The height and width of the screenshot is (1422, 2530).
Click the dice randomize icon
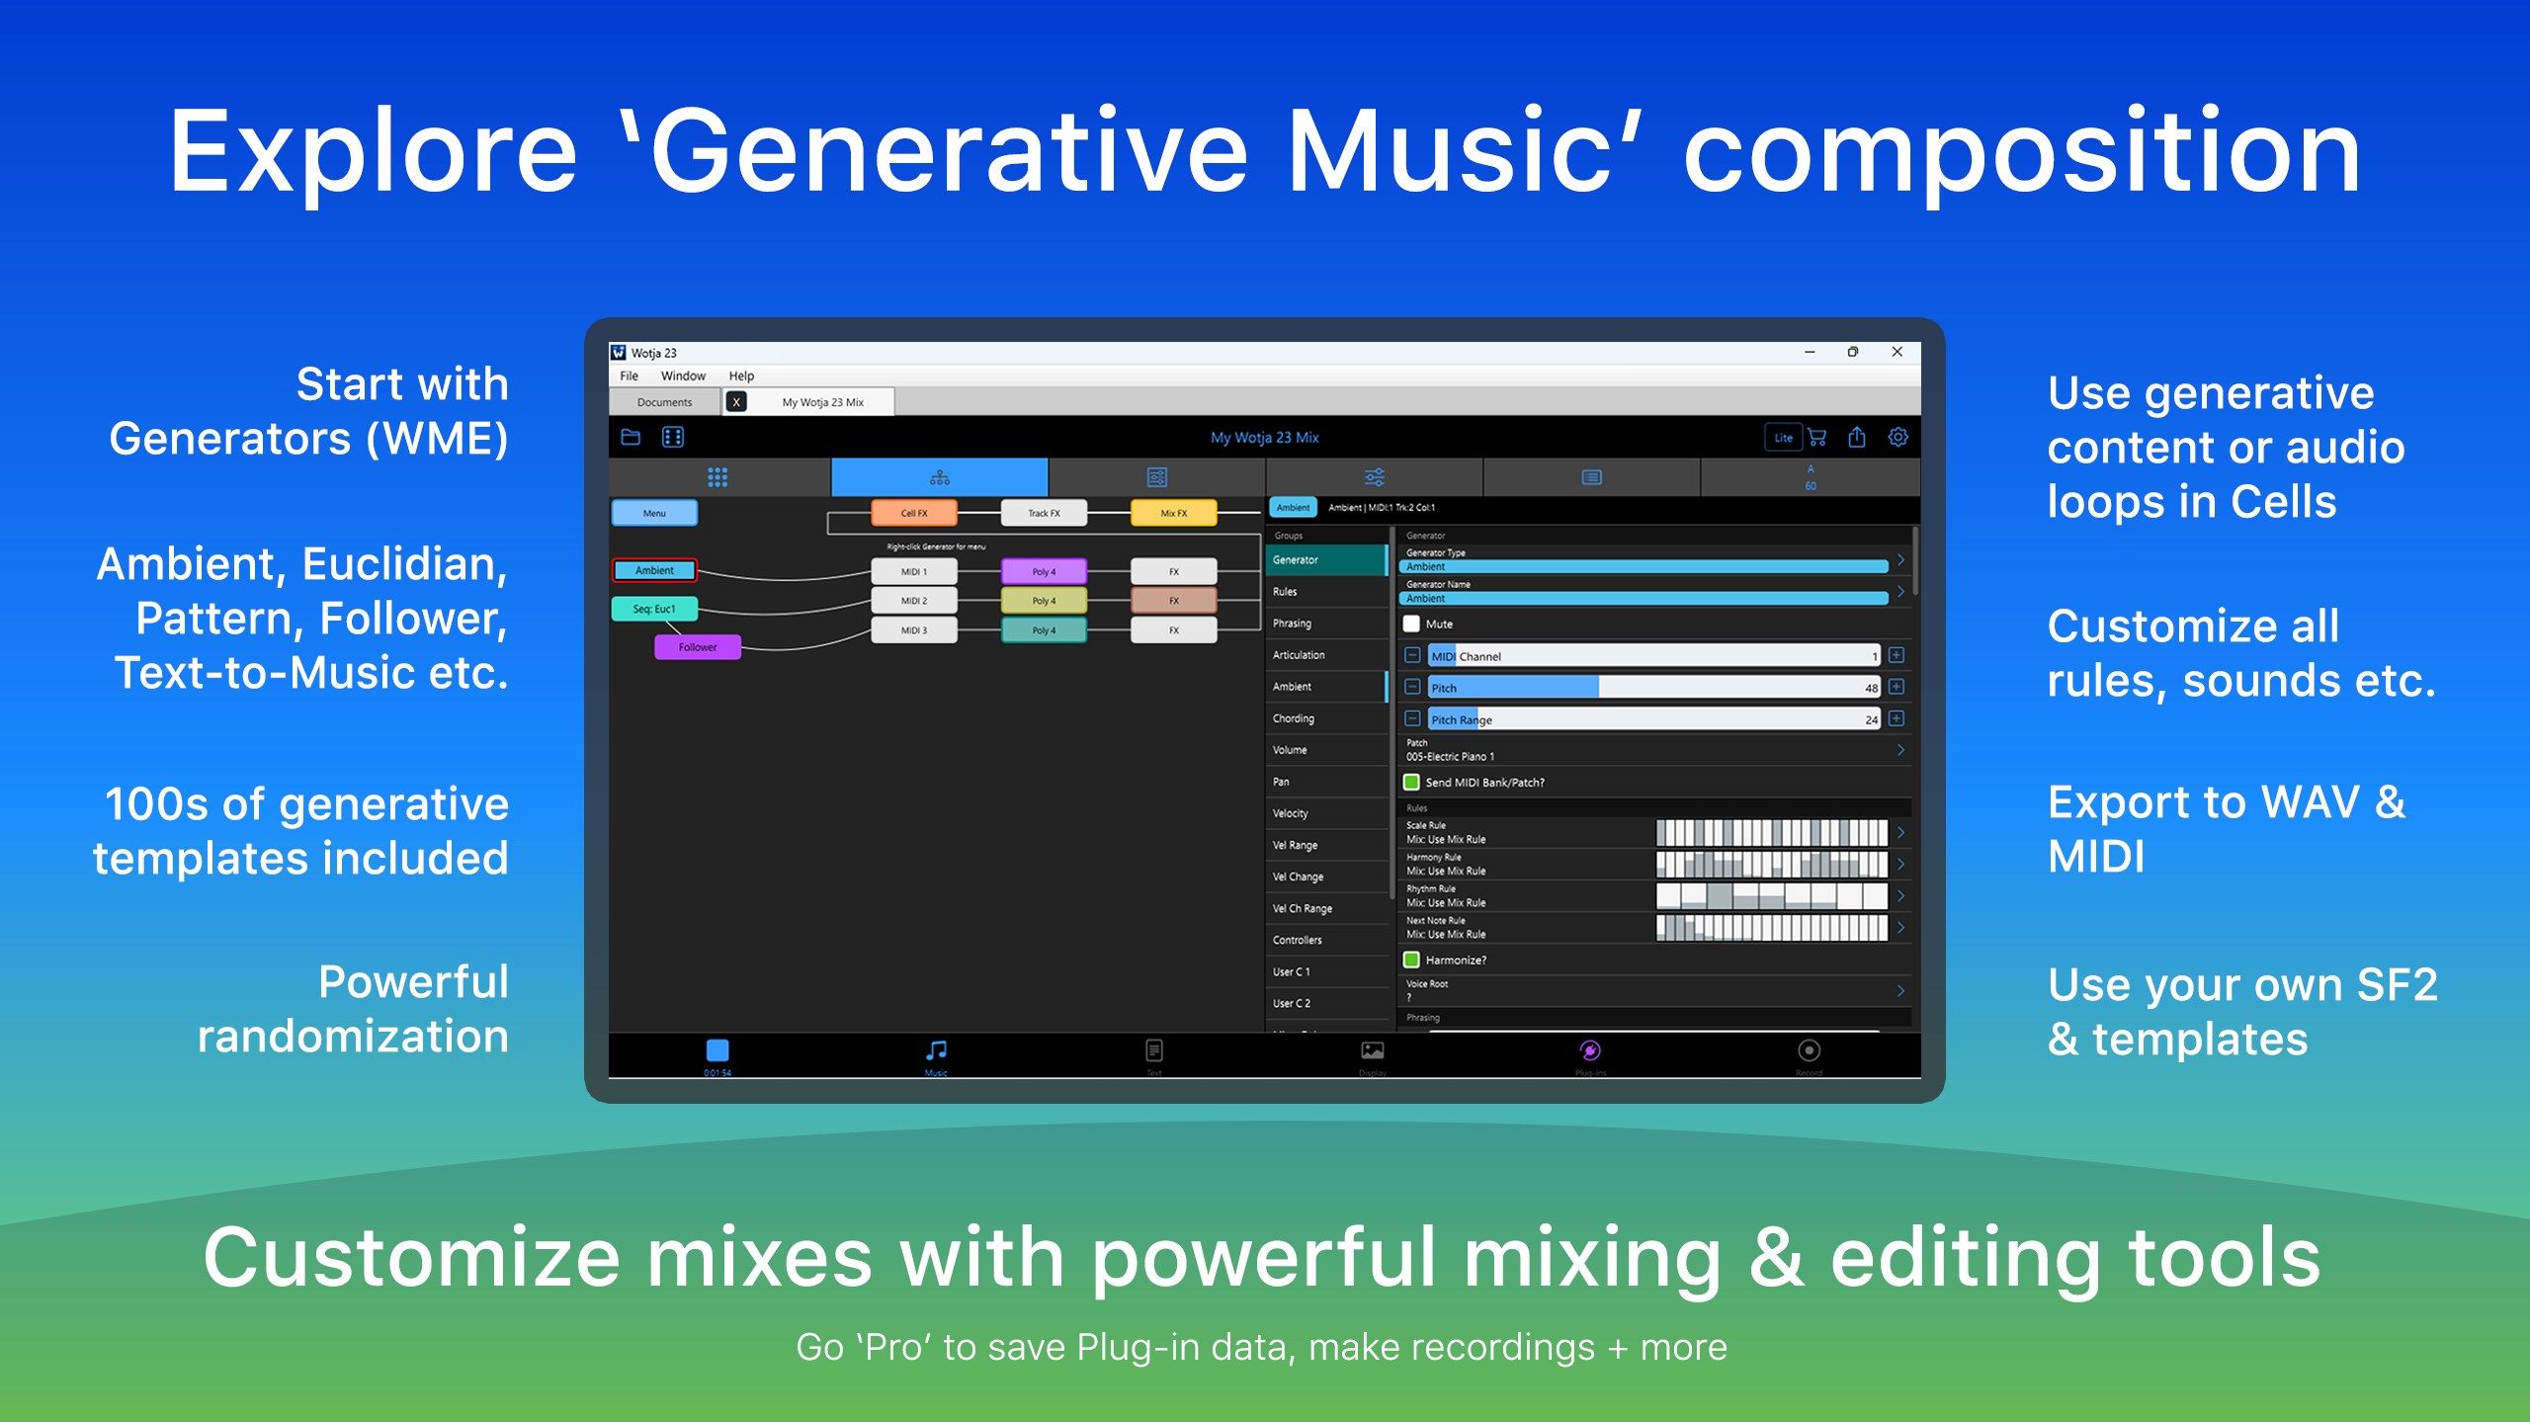click(x=673, y=437)
